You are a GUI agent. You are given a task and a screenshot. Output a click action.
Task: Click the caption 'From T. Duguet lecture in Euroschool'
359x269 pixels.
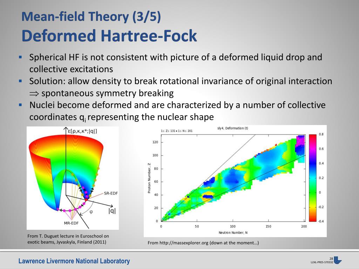(68, 239)
